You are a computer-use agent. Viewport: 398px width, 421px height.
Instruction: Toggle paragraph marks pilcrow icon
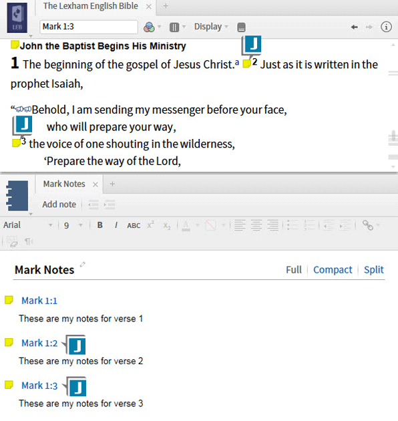point(28,242)
